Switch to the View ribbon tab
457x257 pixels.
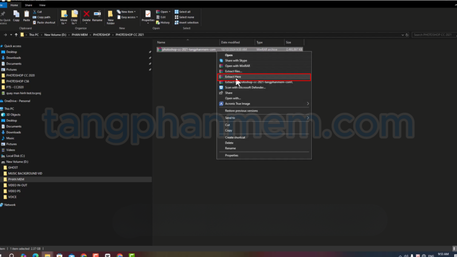(x=42, y=5)
